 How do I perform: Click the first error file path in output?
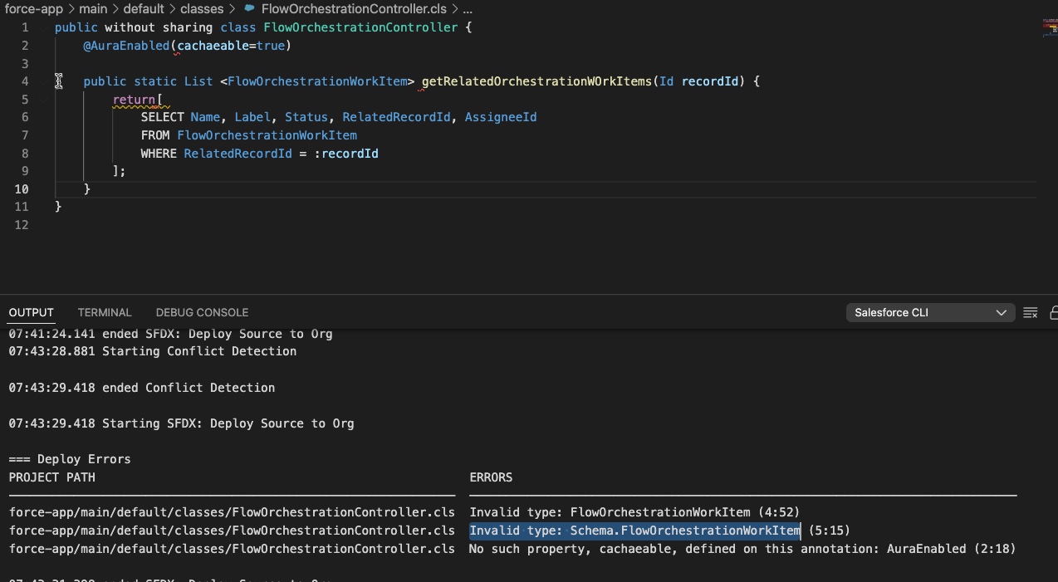pos(232,512)
